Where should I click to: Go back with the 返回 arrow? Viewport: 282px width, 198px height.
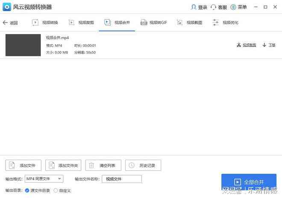point(10,23)
